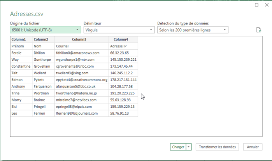Screen dimensions: 272x161
Task: Click mbraime7@netvibes.com cell
Action: point(82,100)
